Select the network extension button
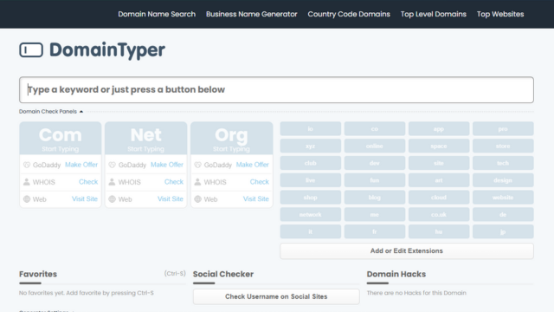Image resolution: width=554 pixels, height=312 pixels. [x=311, y=214]
